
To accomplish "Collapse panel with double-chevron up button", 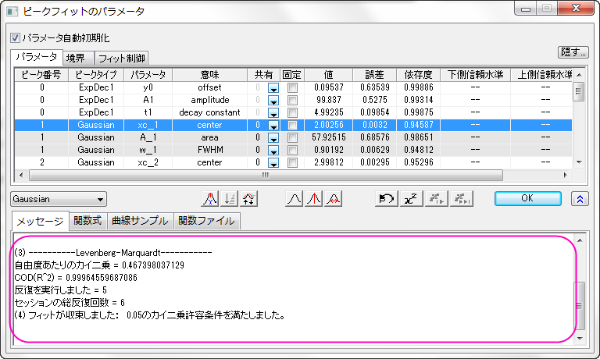I will click(580, 199).
